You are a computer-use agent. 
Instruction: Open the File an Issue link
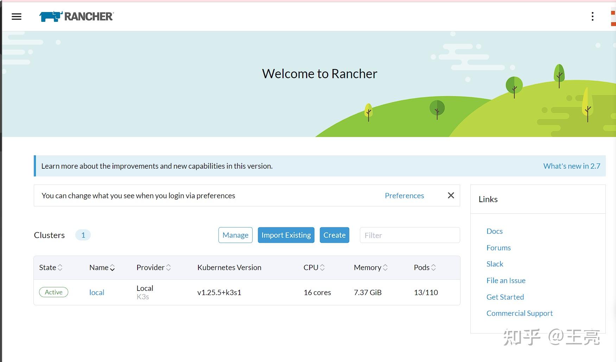506,280
